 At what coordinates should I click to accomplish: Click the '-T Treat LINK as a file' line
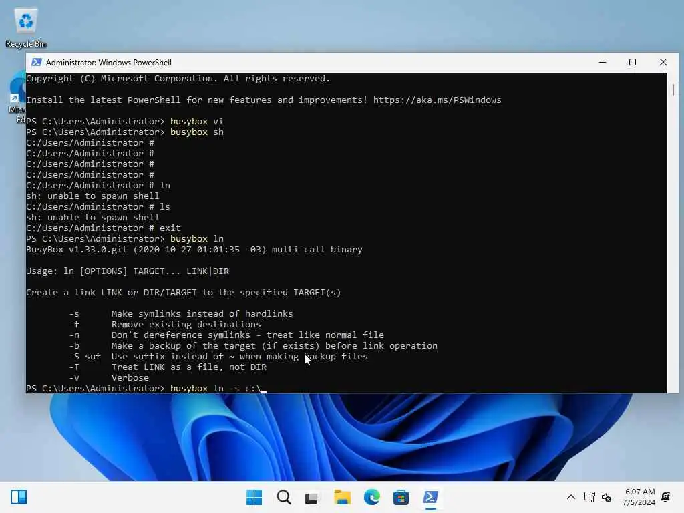point(168,367)
